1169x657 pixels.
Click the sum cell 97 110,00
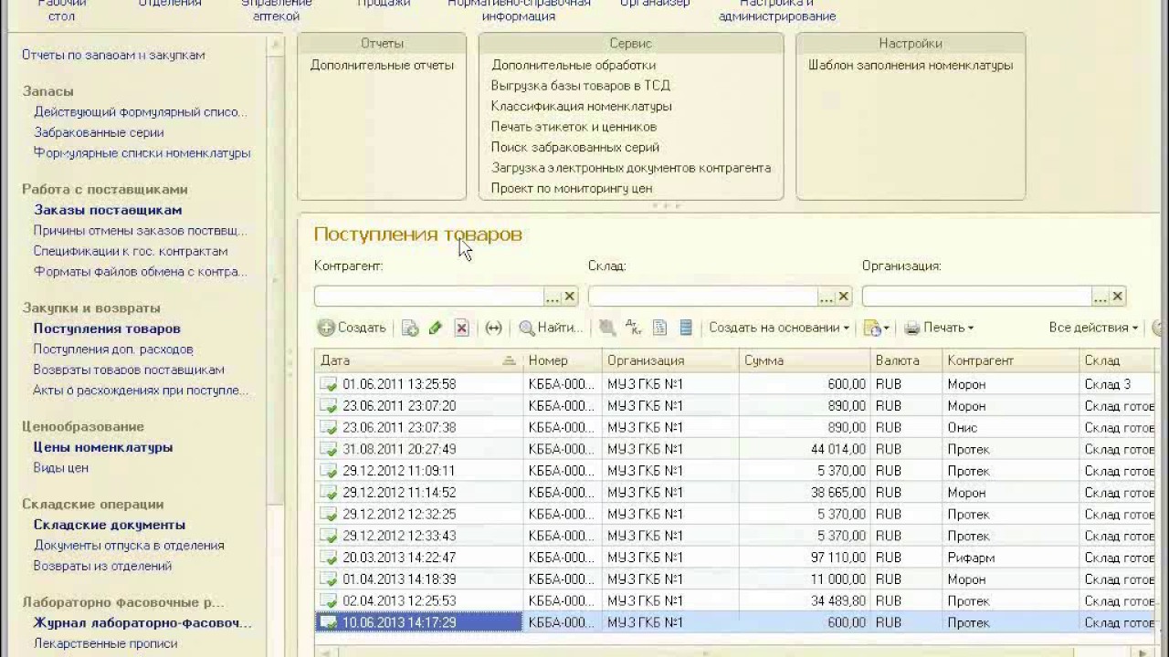[805, 558]
